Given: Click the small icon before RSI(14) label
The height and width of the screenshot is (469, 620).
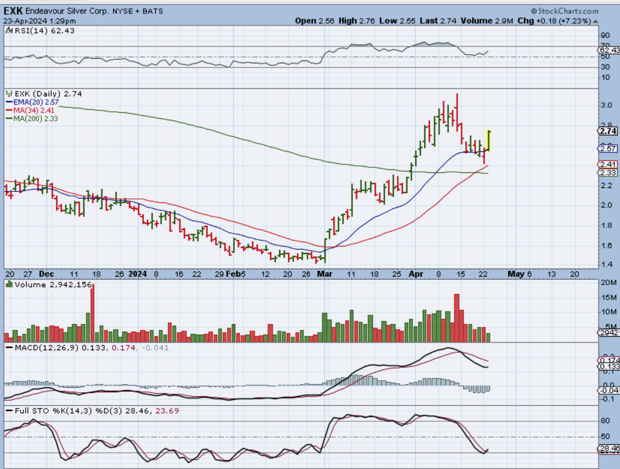Looking at the screenshot, I should [8, 31].
